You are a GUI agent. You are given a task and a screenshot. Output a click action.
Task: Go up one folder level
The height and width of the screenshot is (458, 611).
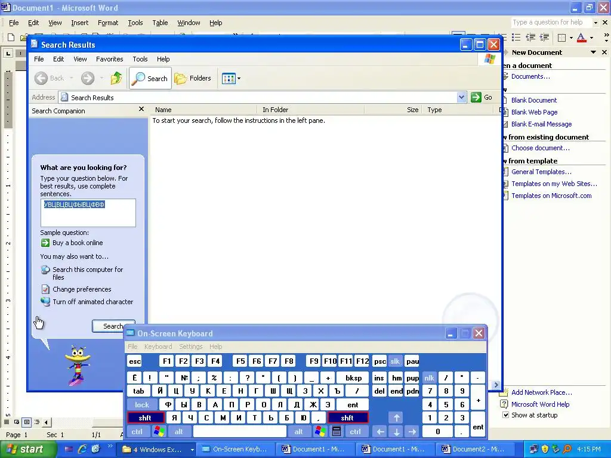tap(116, 78)
